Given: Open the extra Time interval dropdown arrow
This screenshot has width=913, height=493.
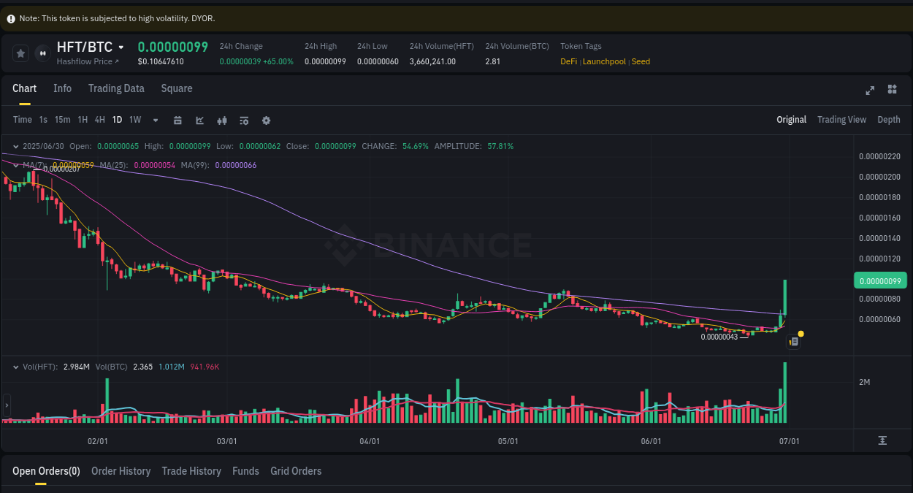Looking at the screenshot, I should point(154,120).
